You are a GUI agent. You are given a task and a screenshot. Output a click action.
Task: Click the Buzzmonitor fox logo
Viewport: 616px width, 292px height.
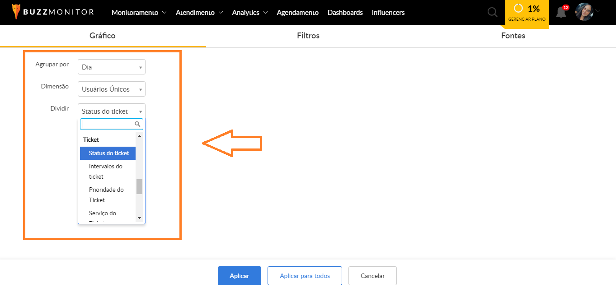[x=16, y=12]
